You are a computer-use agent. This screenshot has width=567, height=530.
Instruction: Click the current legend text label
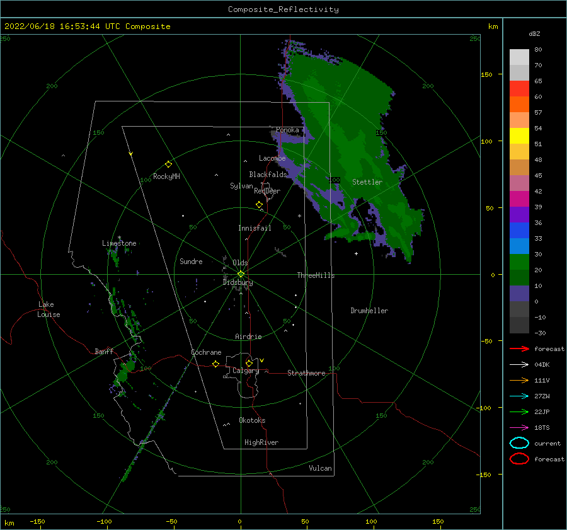click(x=547, y=443)
